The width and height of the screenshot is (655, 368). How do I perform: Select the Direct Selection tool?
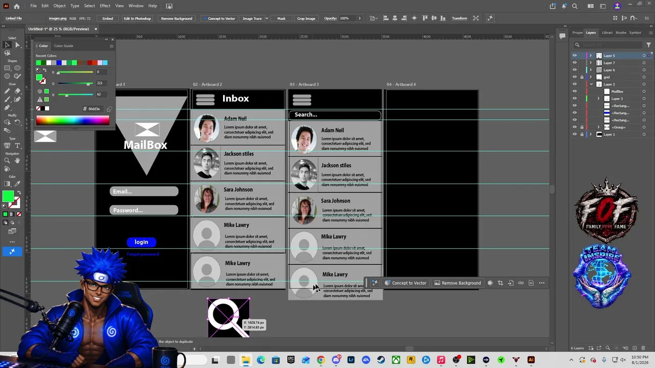(17, 45)
